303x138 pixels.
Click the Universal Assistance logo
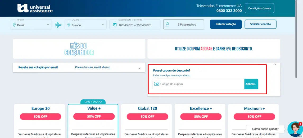pyautogui.click(x=35, y=8)
